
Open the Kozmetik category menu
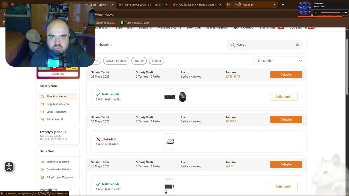coord(145,28)
